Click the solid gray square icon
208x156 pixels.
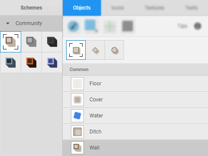[x=128, y=26]
